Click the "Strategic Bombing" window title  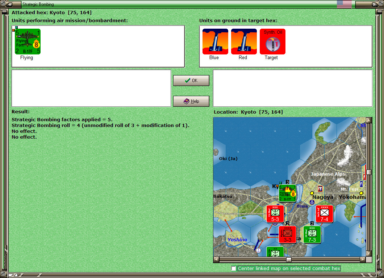(x=38, y=4)
